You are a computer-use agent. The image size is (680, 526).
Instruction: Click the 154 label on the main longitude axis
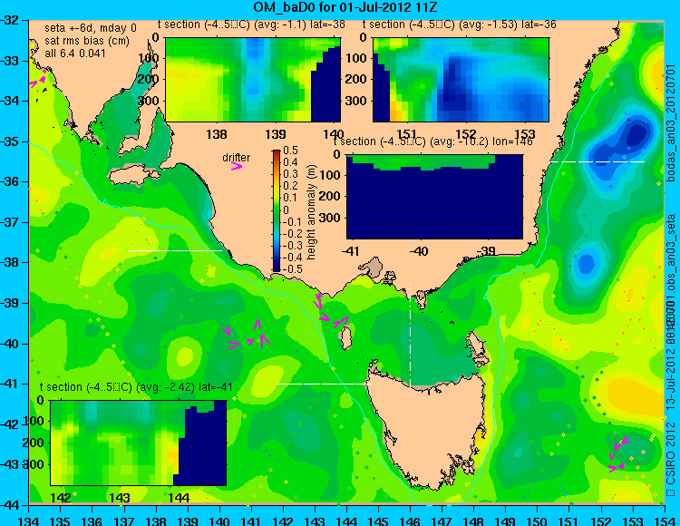tap(664, 520)
